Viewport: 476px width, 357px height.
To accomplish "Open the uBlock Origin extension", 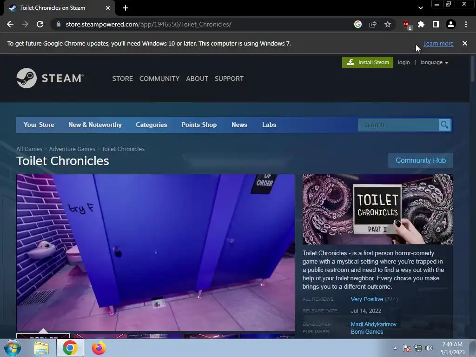I will pyautogui.click(x=406, y=25).
